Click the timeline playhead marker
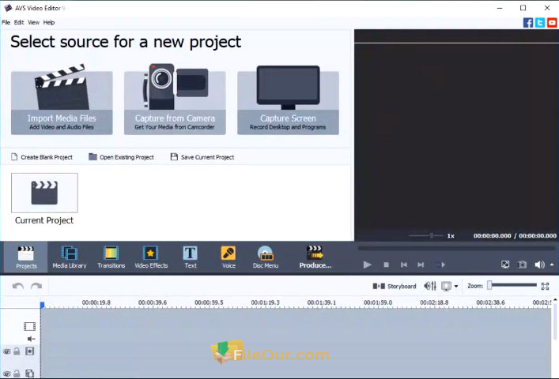559x379 pixels. click(42, 305)
